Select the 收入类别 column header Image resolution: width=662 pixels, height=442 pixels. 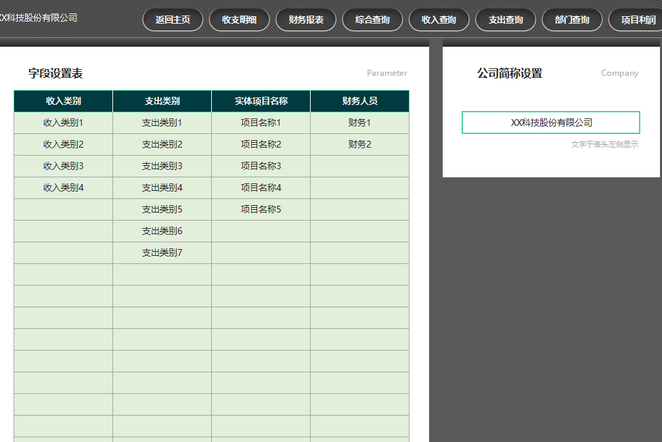coord(62,101)
